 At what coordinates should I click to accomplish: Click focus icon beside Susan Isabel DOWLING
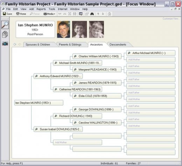coord(36,129)
